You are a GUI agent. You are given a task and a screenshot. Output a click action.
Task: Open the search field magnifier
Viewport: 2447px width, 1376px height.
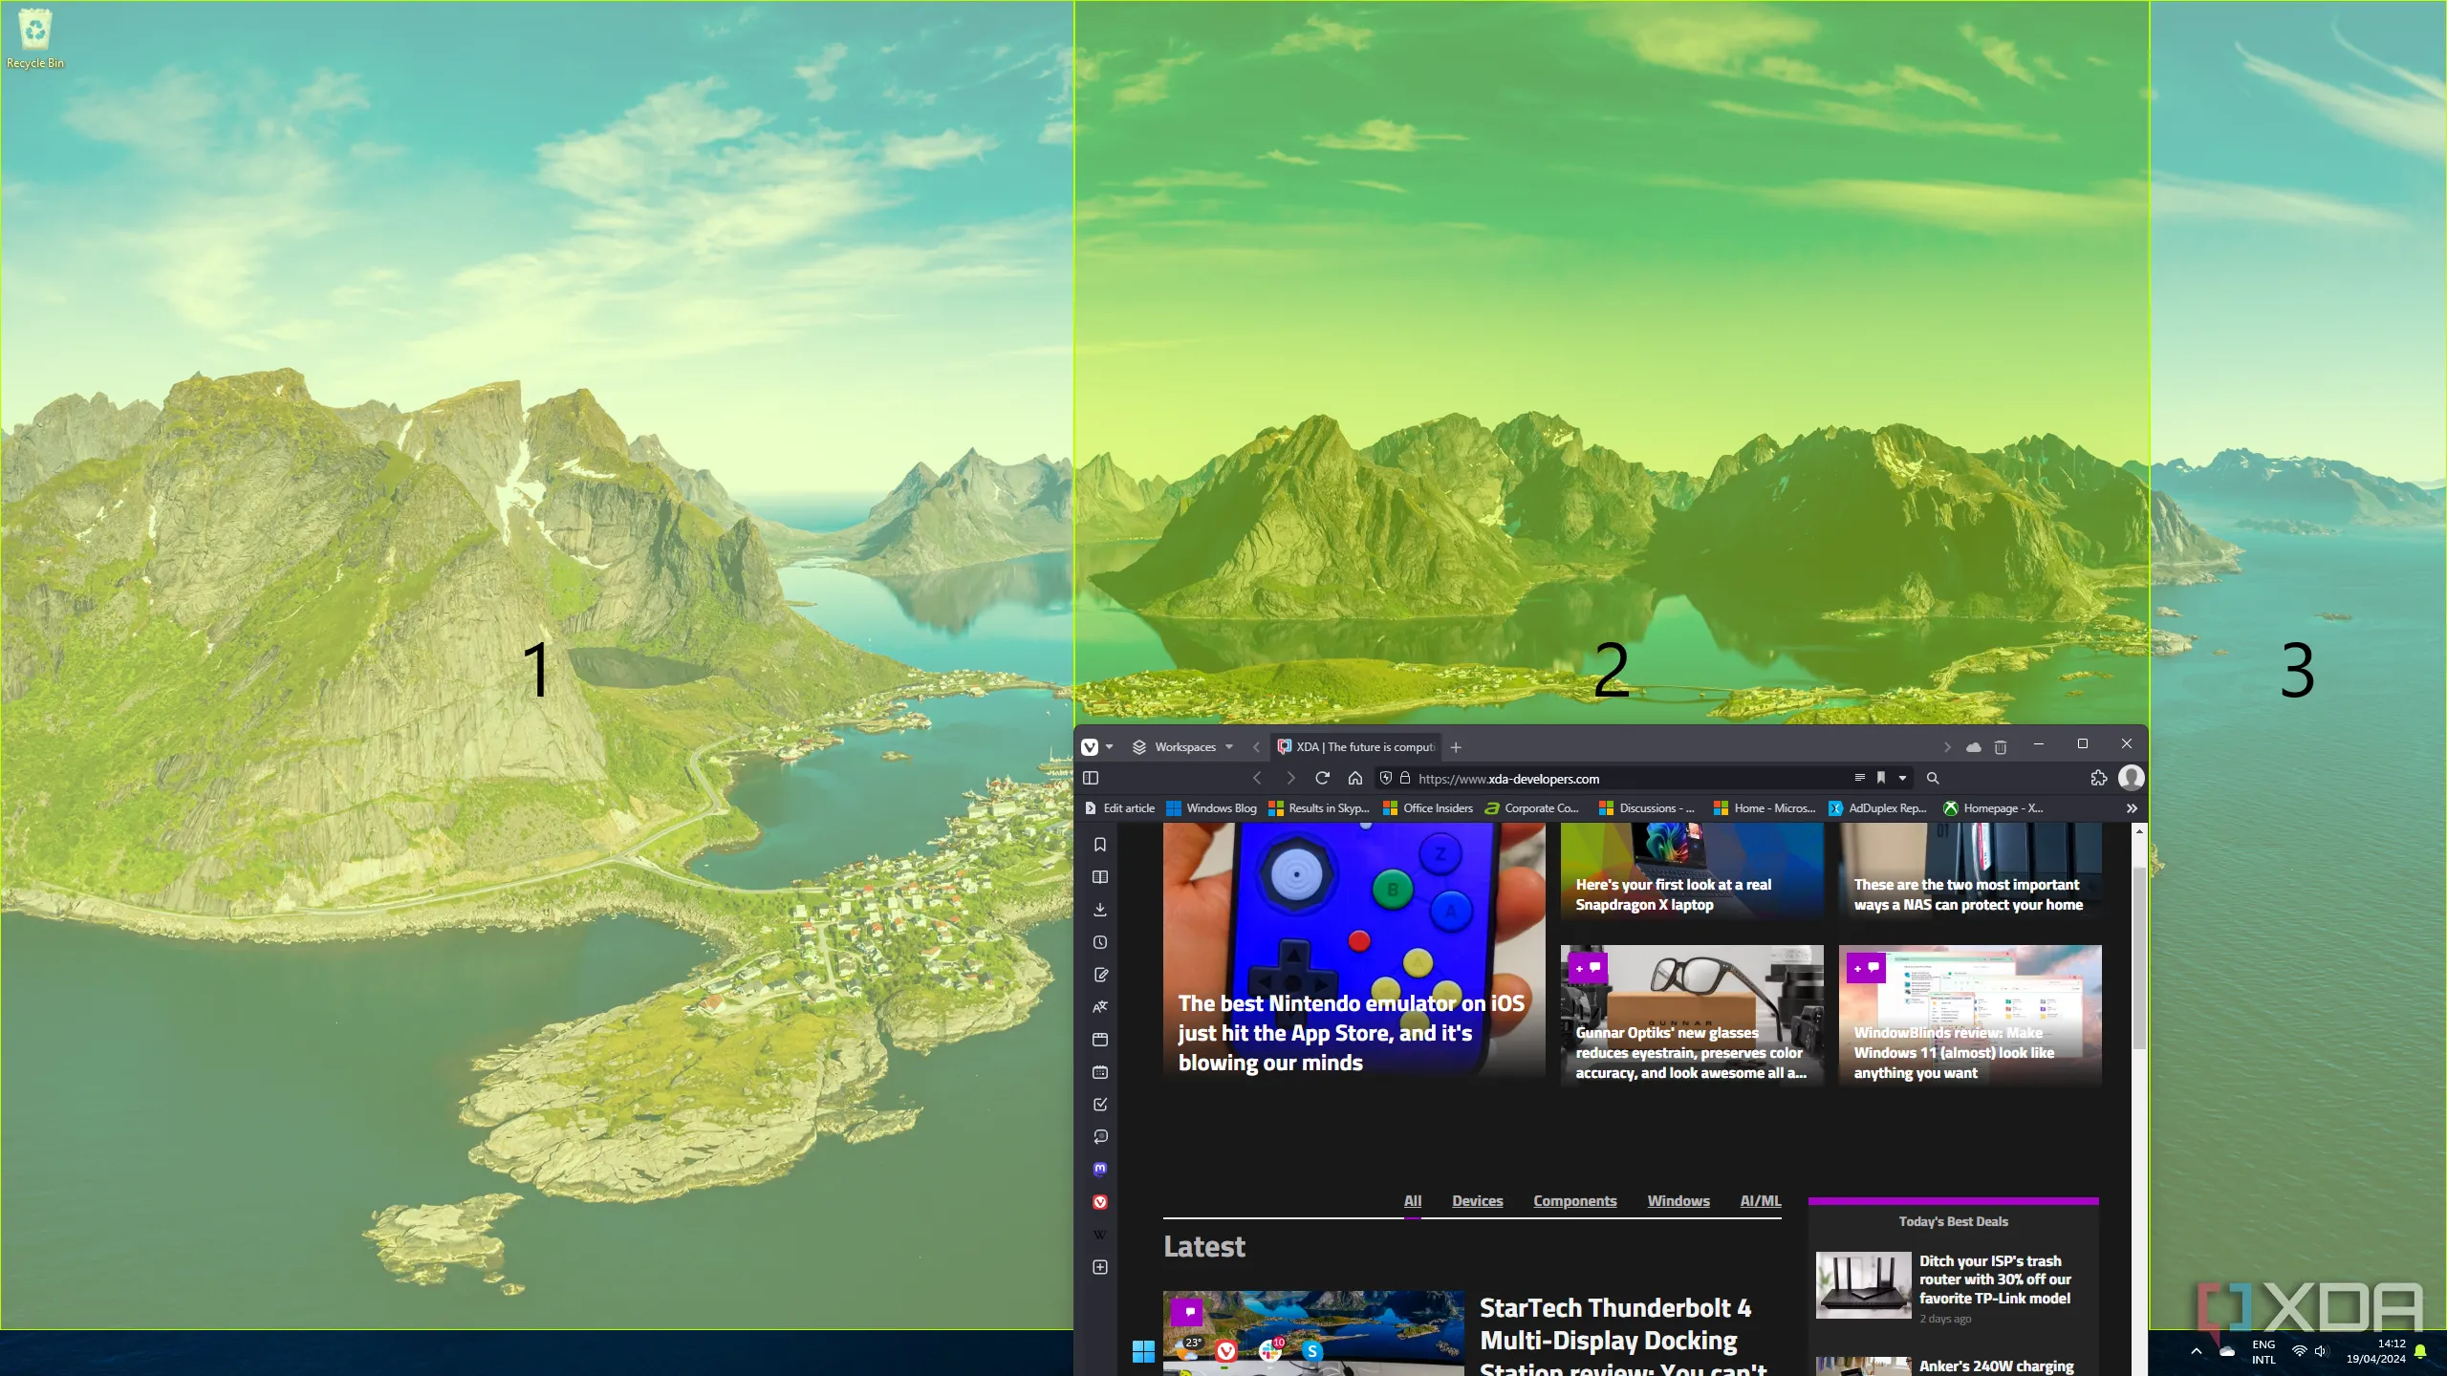(x=1933, y=779)
